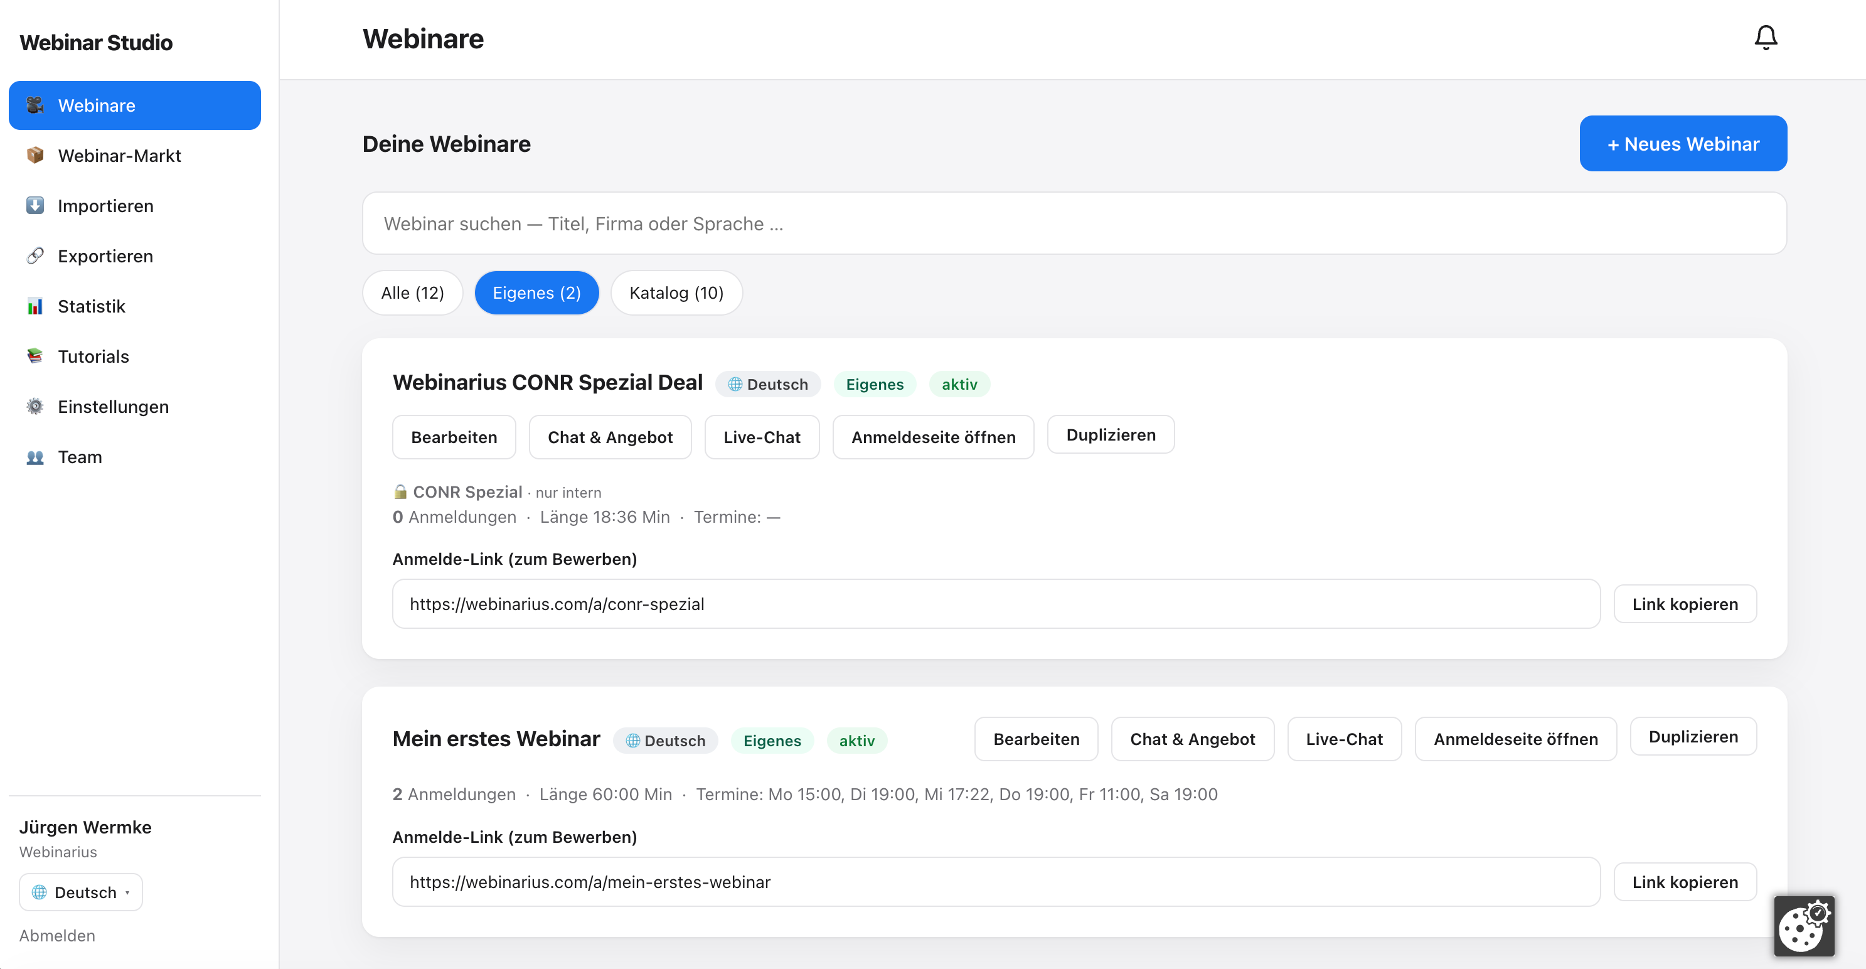Open the cookie settings icon

(x=1804, y=926)
